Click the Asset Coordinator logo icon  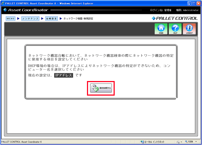click(5, 10)
